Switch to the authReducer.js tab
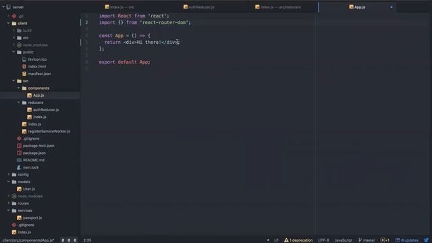 (199, 7)
